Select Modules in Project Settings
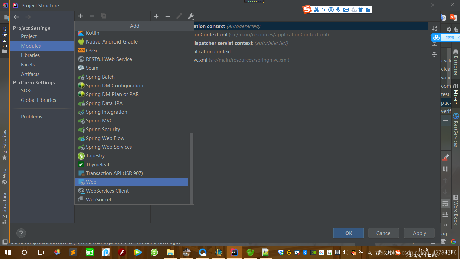This screenshot has width=460, height=259. (42, 46)
